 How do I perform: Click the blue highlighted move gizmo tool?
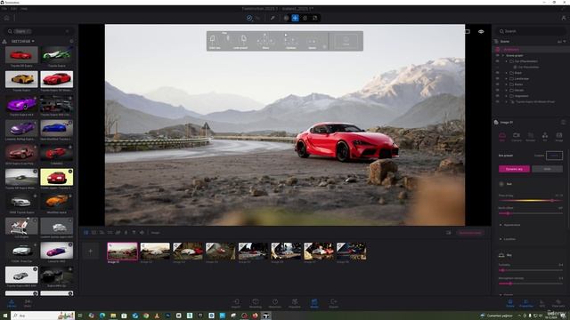tap(295, 18)
